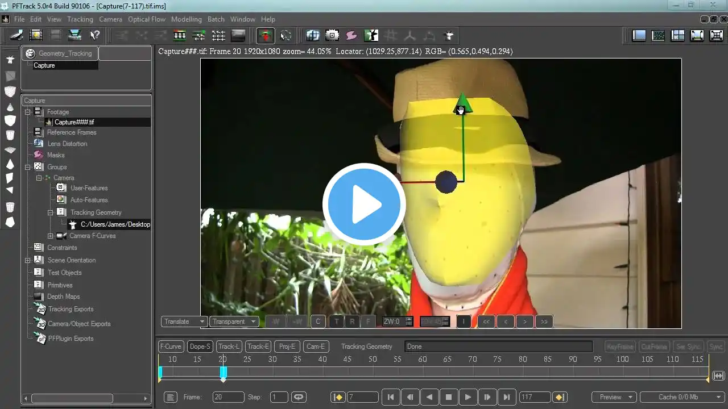Toggle the F button in viewport controls
Screen dimensions: 728x409
(x=368, y=322)
